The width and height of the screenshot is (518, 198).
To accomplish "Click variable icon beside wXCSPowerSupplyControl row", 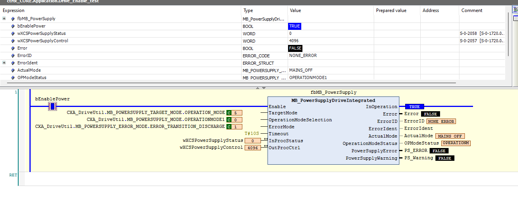I will 13,41.
